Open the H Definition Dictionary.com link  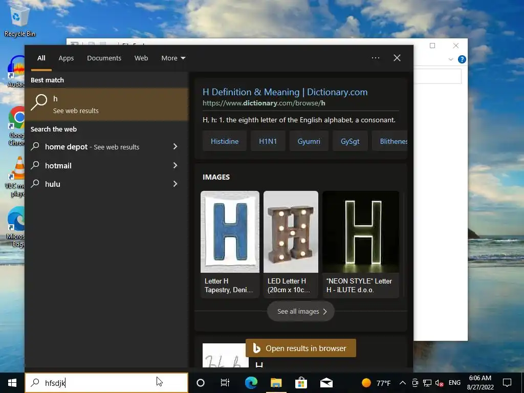(x=285, y=92)
